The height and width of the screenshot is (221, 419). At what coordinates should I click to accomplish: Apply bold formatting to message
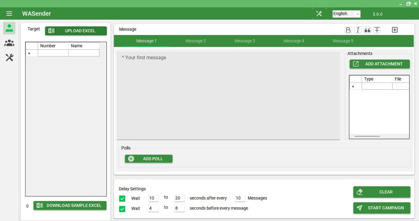(x=348, y=30)
